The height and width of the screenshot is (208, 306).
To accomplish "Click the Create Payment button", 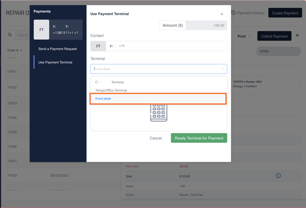I will (285, 13).
